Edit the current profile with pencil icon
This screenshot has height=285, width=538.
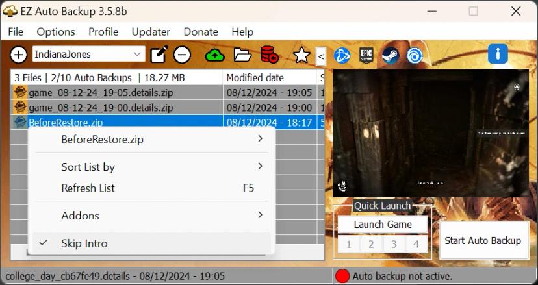tap(159, 55)
